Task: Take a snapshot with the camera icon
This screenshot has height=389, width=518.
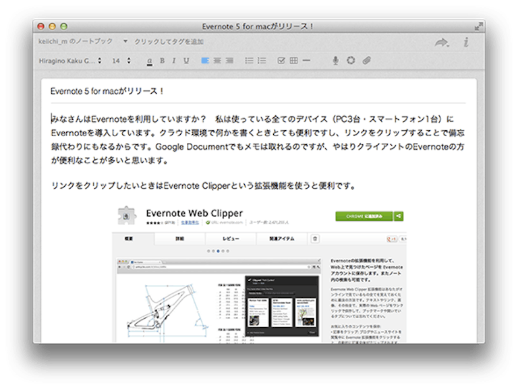Action: click(351, 61)
